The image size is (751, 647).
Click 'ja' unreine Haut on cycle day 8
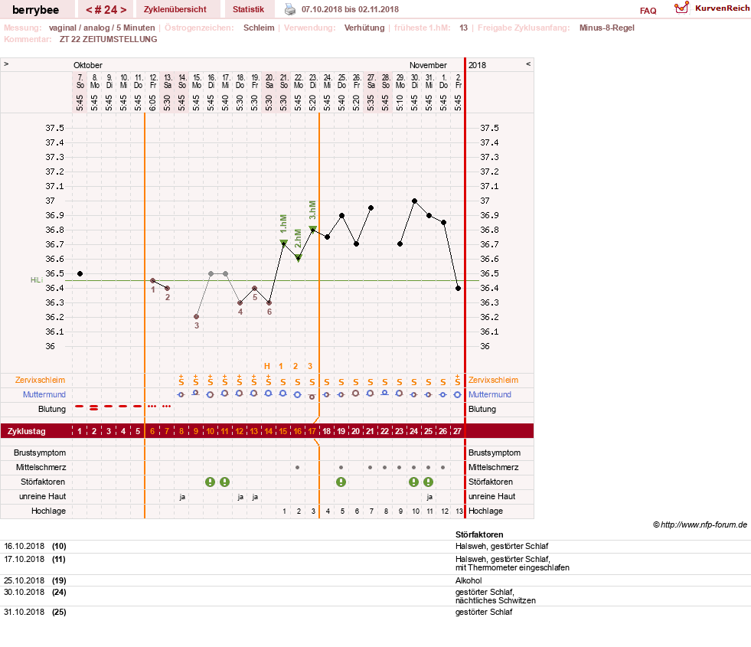coord(182,497)
